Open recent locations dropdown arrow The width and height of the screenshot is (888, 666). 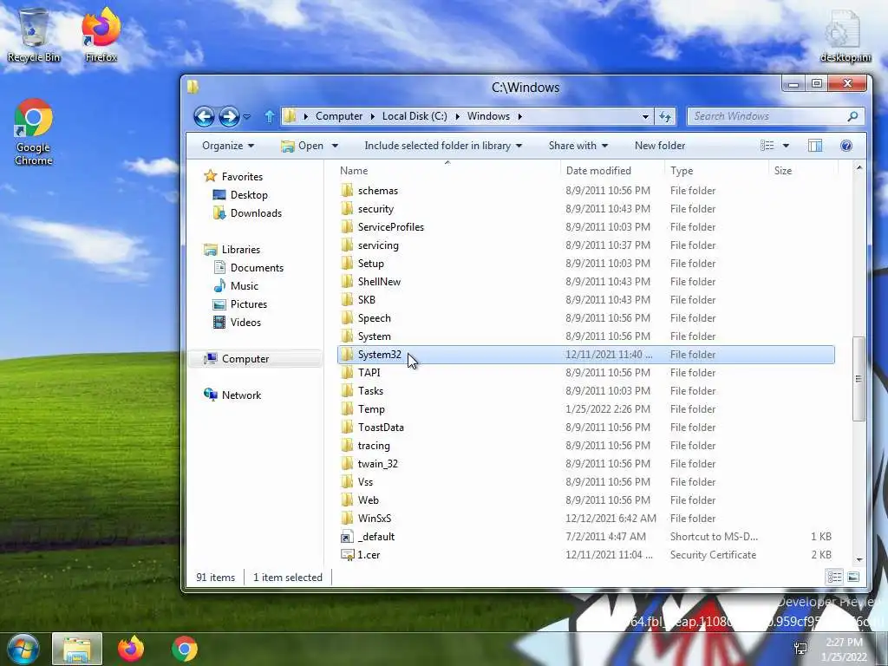pos(247,117)
